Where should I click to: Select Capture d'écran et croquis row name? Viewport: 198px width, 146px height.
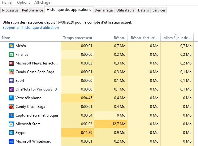point(37,115)
